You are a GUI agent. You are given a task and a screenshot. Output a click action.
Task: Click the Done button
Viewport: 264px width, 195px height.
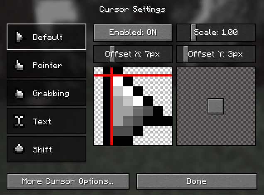[x=197, y=181]
